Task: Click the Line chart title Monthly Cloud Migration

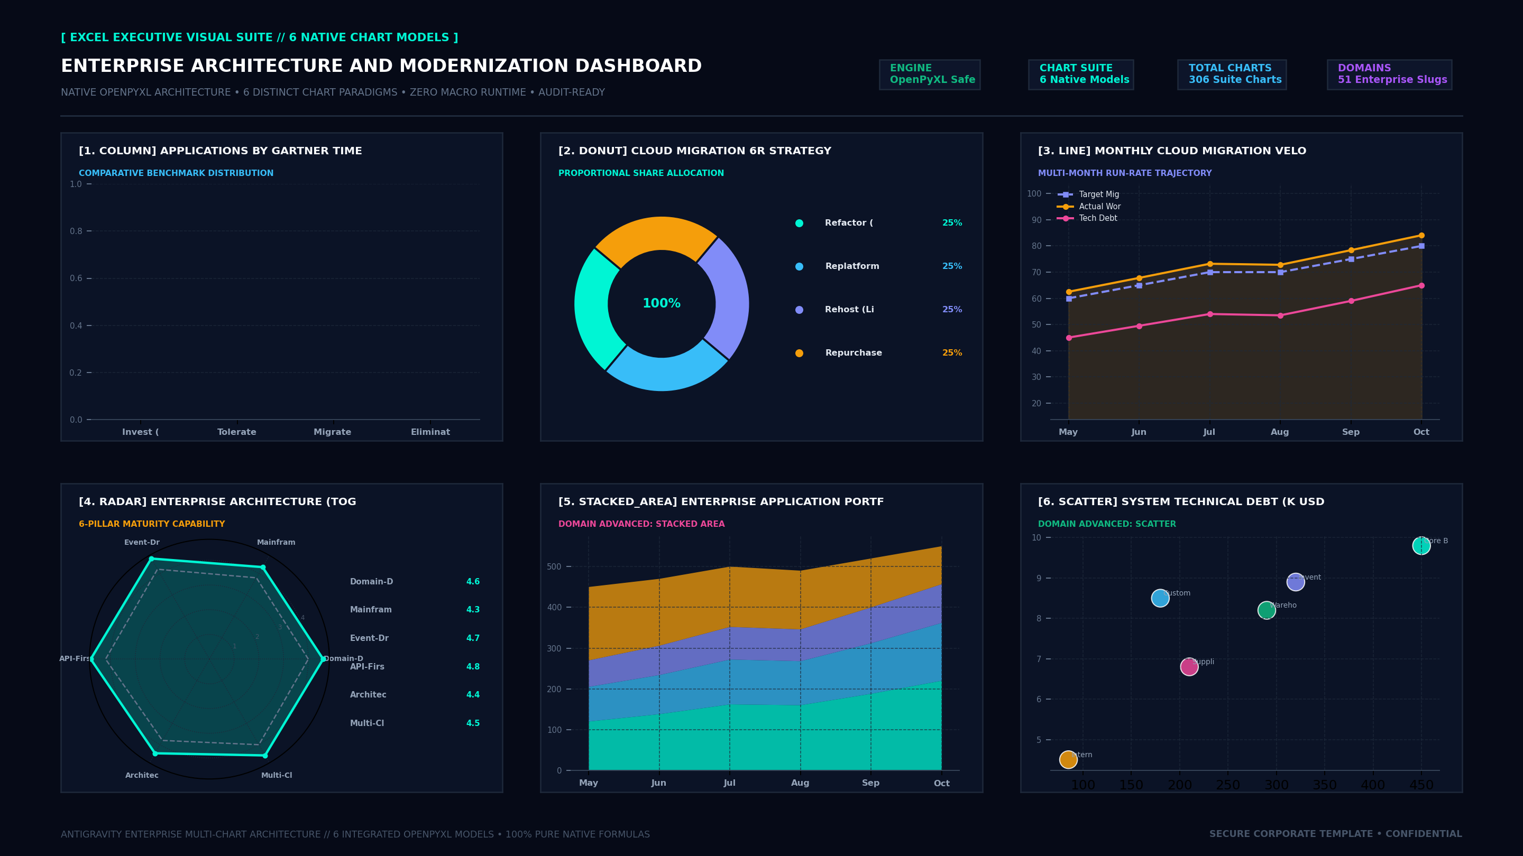Action: click(1172, 151)
